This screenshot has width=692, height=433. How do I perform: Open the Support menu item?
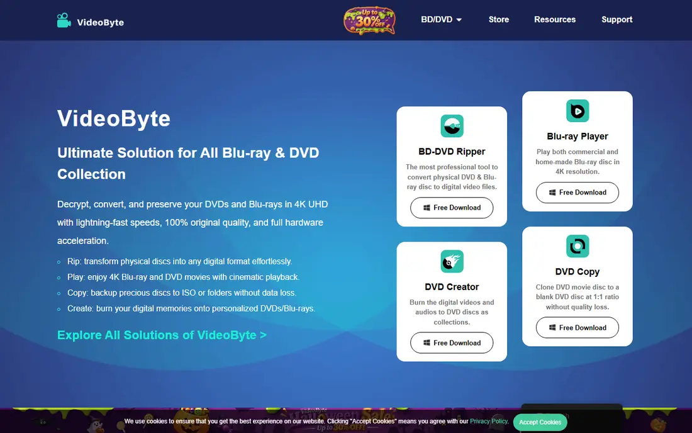point(617,20)
